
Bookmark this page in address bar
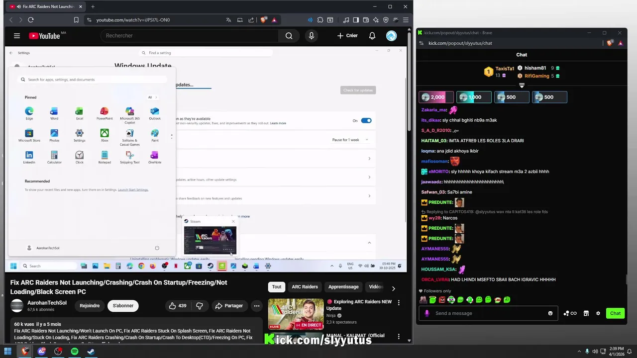(x=76, y=20)
